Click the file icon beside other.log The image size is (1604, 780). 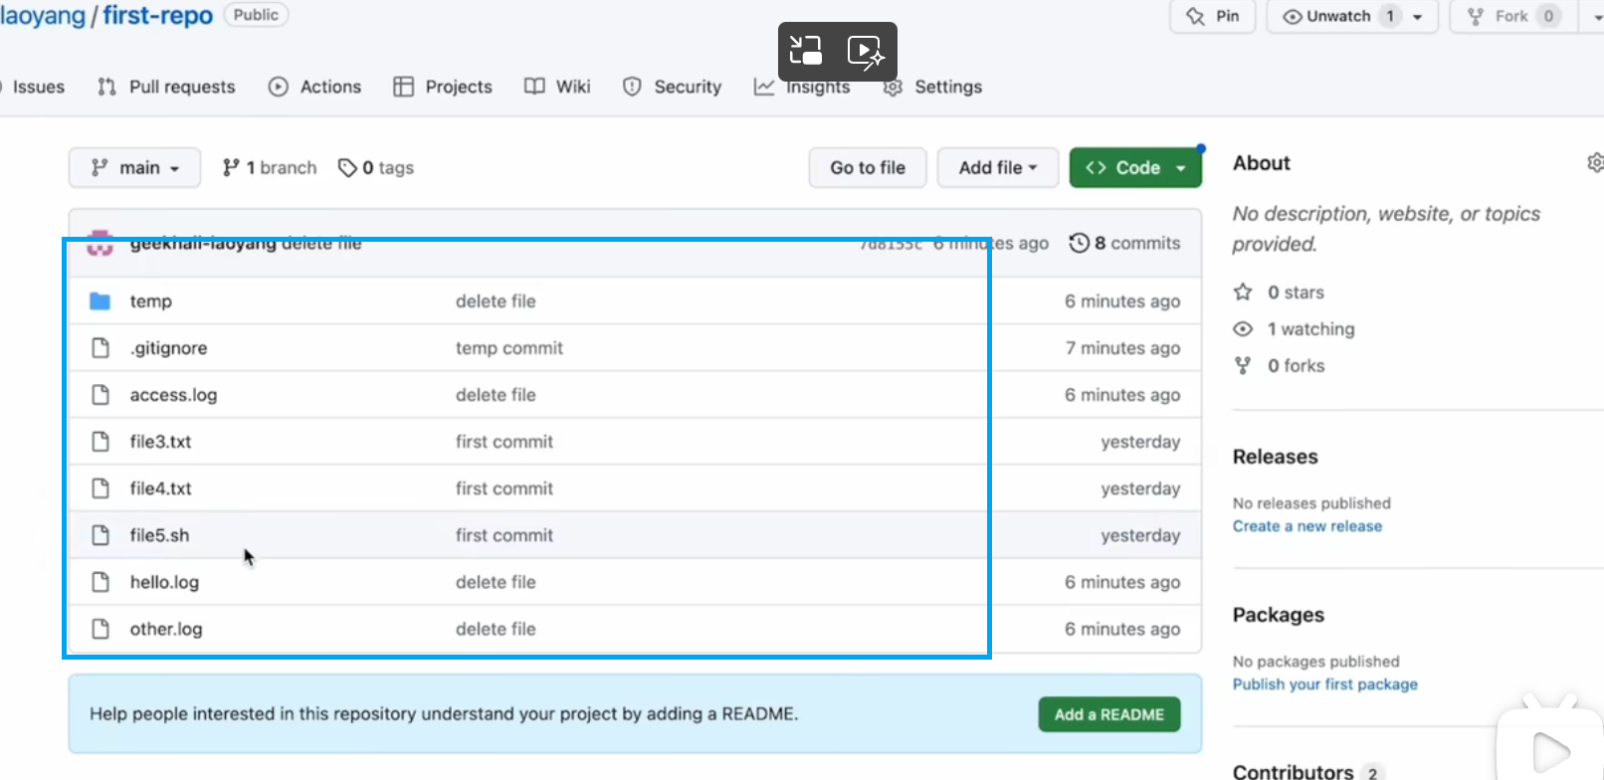click(100, 628)
